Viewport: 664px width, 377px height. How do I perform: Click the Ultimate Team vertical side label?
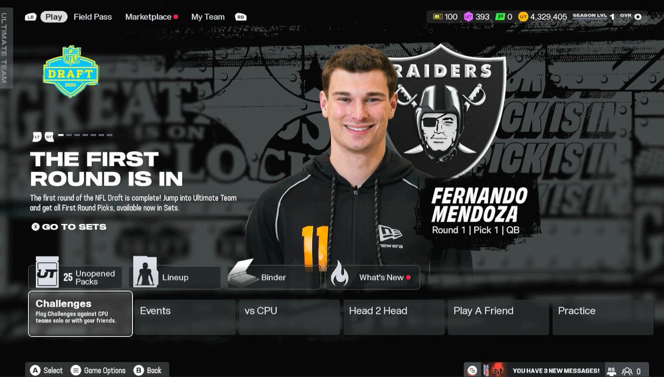(4, 49)
